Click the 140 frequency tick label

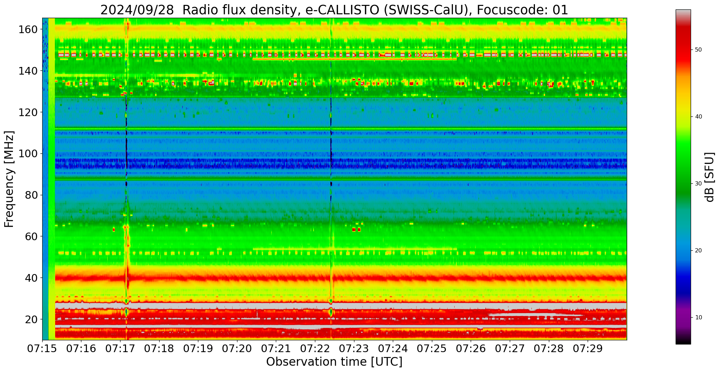point(28,71)
